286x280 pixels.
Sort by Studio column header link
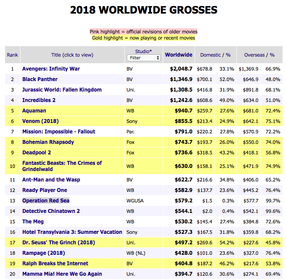pos(143,52)
